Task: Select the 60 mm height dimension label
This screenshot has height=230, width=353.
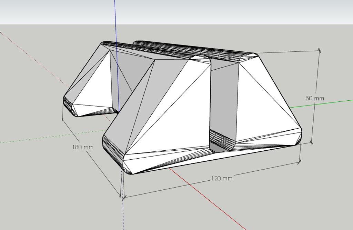Action: pos(315,98)
